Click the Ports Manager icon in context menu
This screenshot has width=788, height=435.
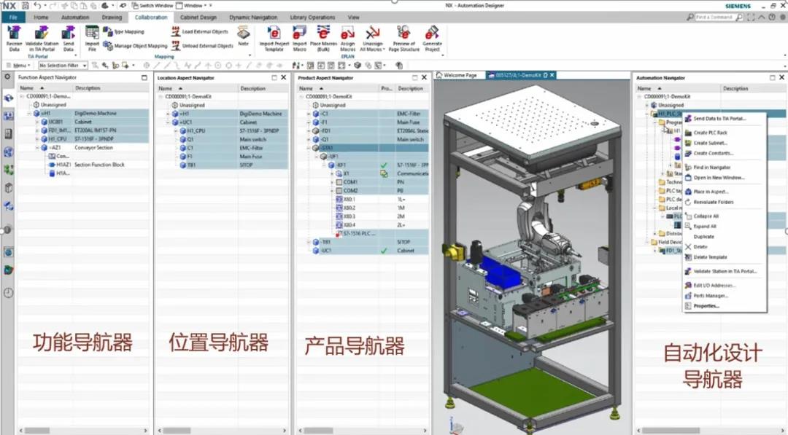point(688,296)
